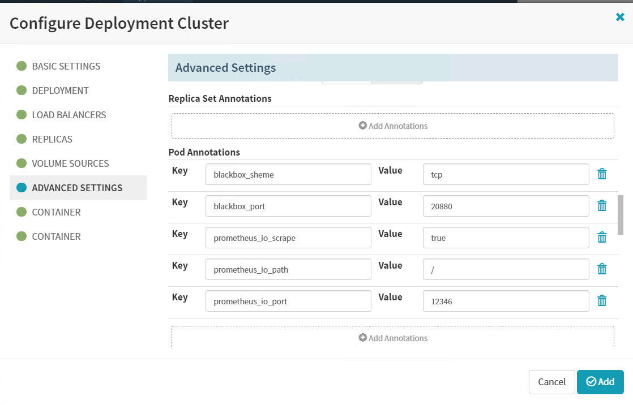This screenshot has width=633, height=405.
Task: Add annotations under Replica Set Annotations
Action: coord(393,126)
